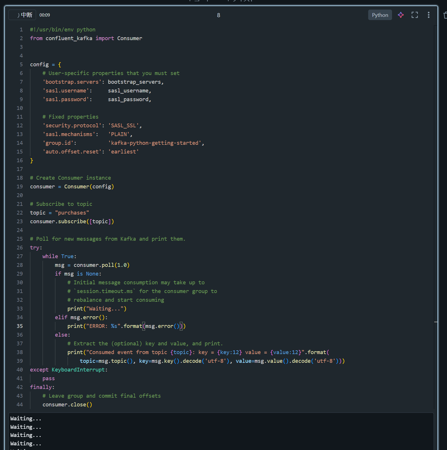Toggle fullscreen for the cell
Screen dimensions: 447x450
[415, 15]
